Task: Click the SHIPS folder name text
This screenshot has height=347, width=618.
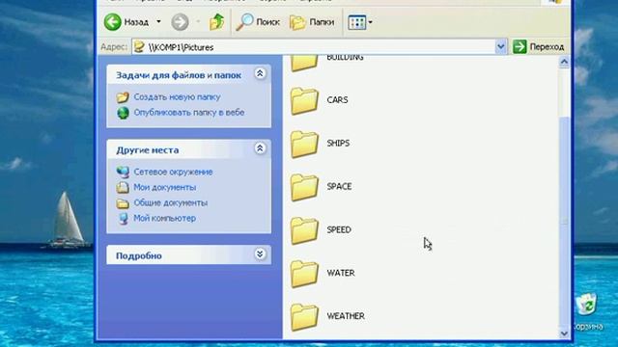Action: (338, 144)
